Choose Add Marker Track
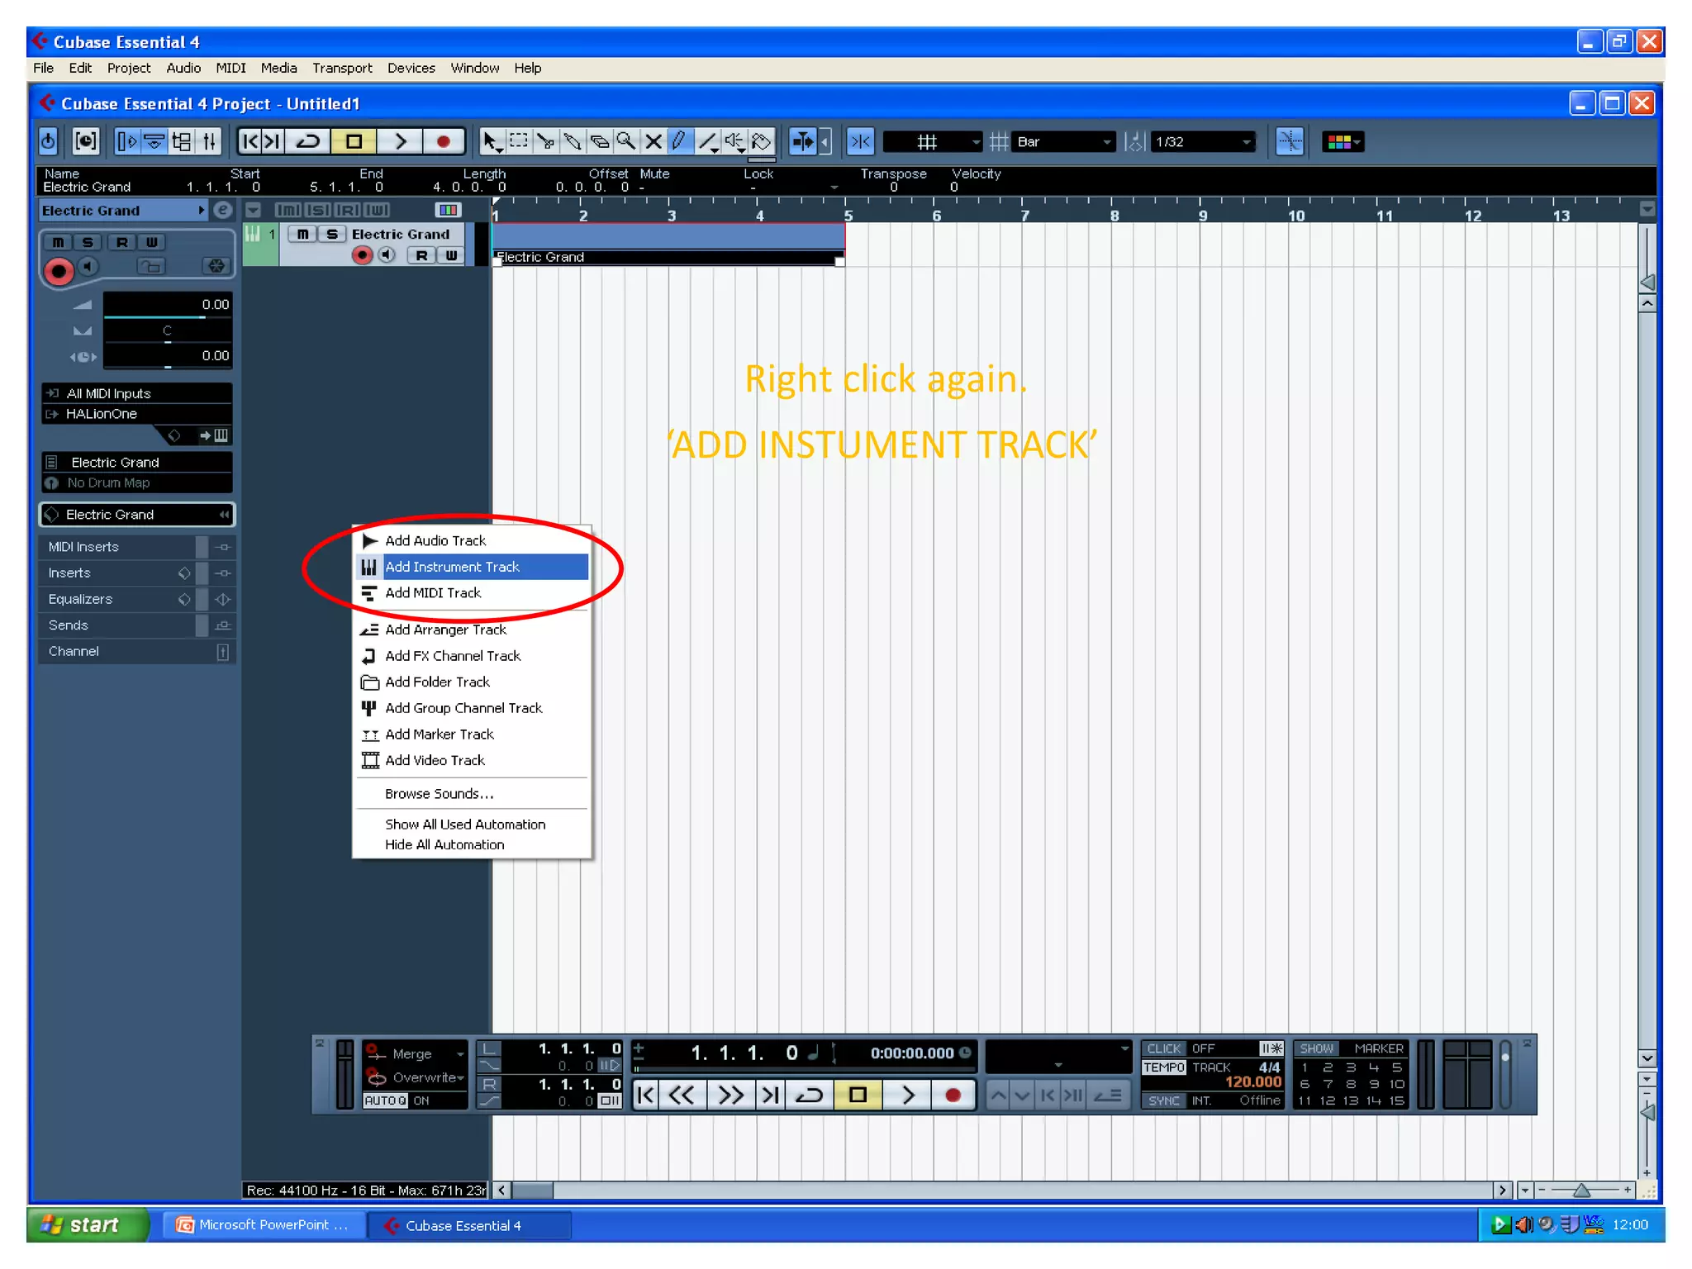The height and width of the screenshot is (1269, 1692). 473,734
